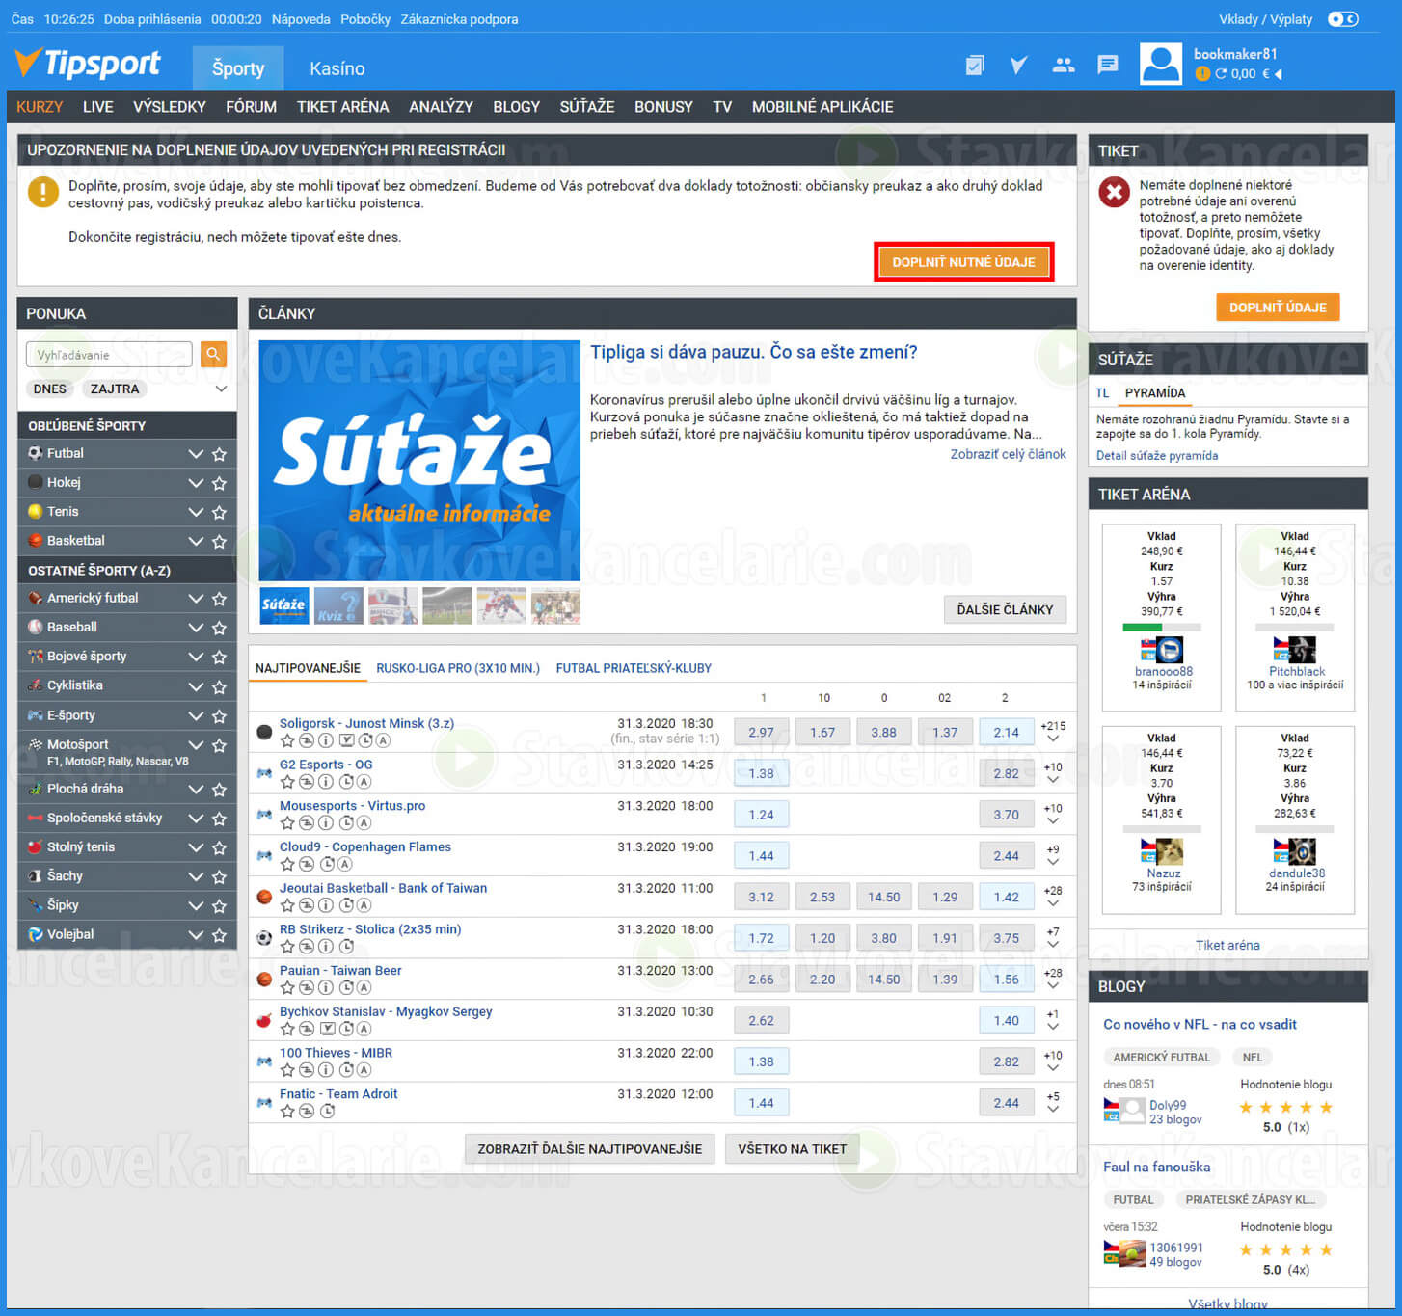1402x1316 pixels.
Task: Expand +215 more bets for Soligorsk match
Action: tap(1053, 732)
